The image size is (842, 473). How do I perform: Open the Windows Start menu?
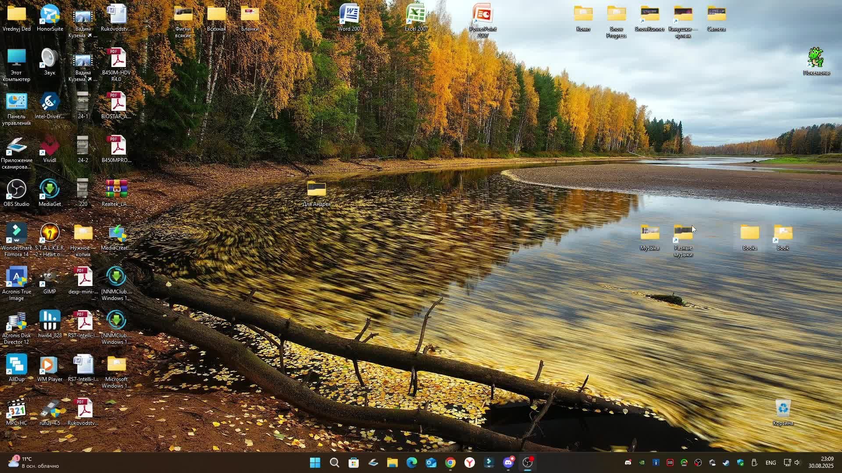pos(315,462)
